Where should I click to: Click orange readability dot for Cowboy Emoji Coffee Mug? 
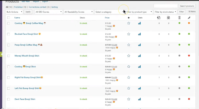point(189,23)
